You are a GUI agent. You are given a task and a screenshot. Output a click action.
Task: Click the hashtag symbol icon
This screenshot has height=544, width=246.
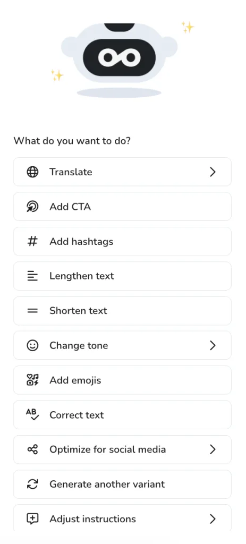(32, 242)
